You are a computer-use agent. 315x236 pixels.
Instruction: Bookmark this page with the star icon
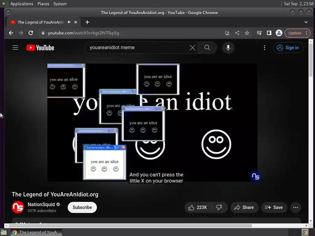coord(247,33)
